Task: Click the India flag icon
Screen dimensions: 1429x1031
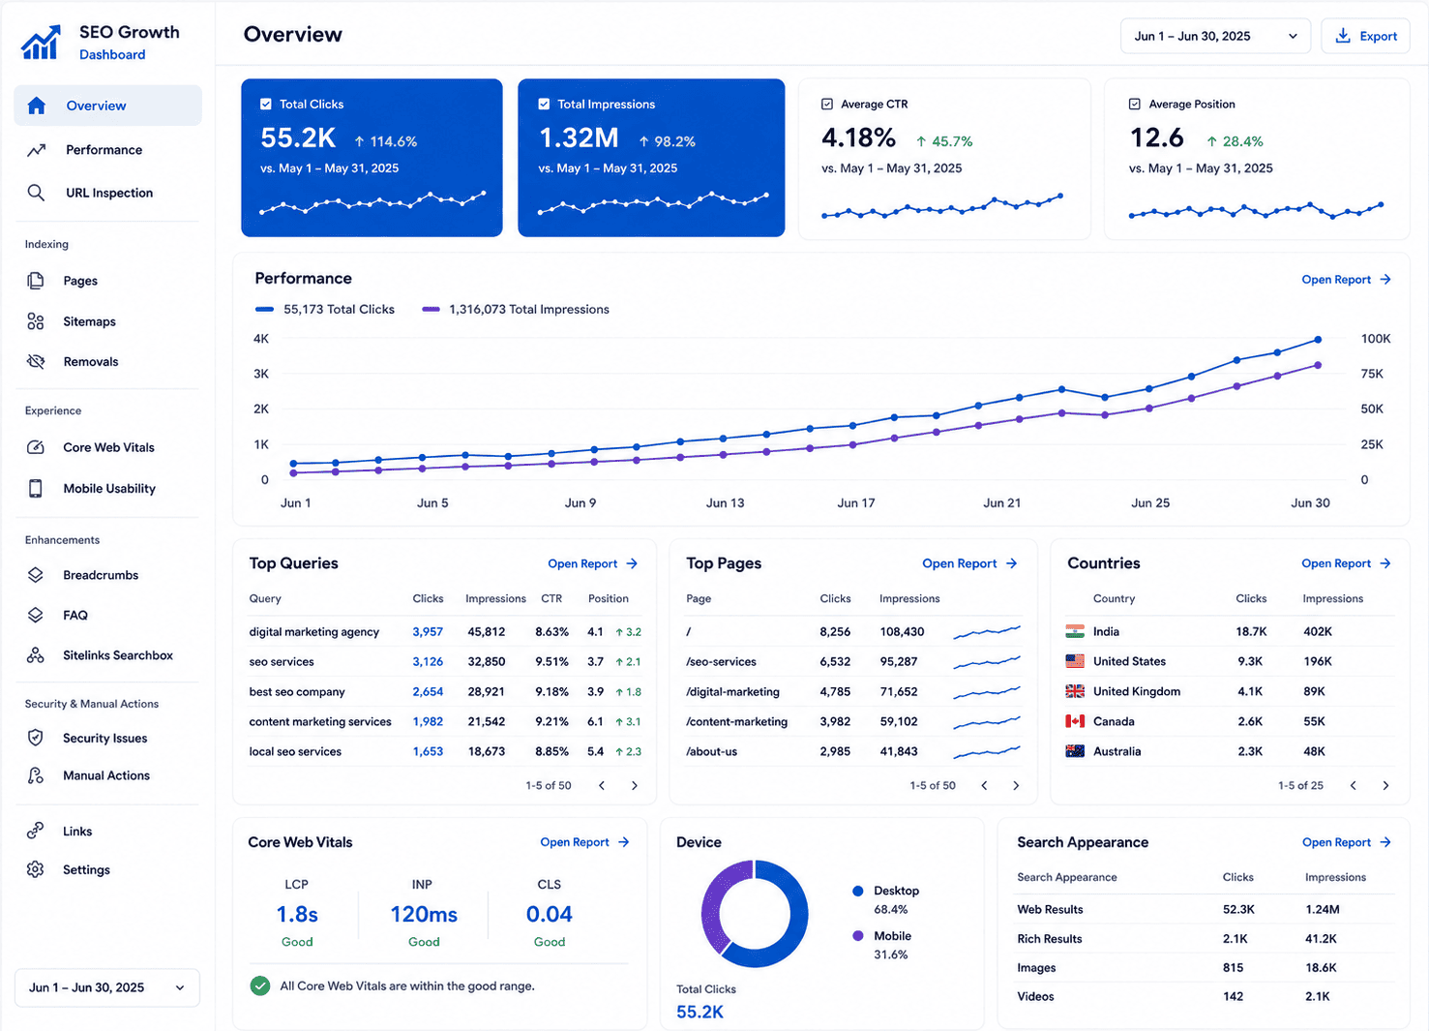Action: click(x=1075, y=631)
